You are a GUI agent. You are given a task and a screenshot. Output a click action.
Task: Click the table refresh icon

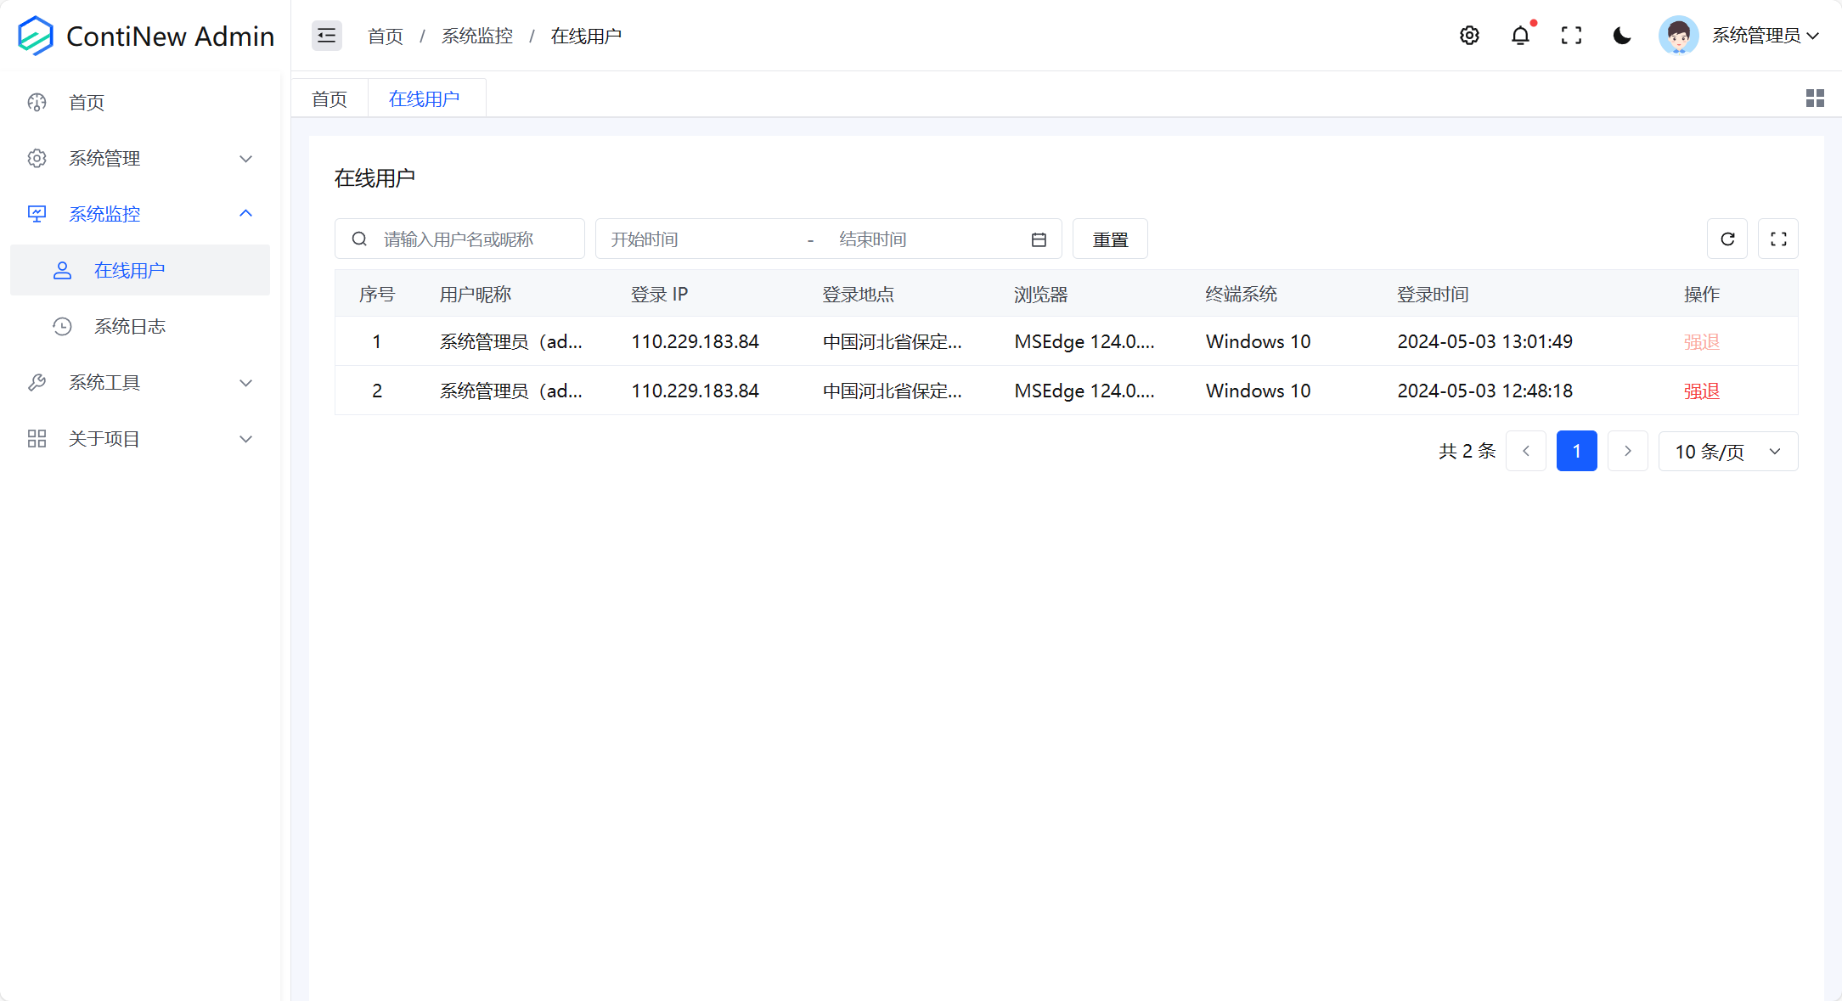pyautogui.click(x=1727, y=239)
